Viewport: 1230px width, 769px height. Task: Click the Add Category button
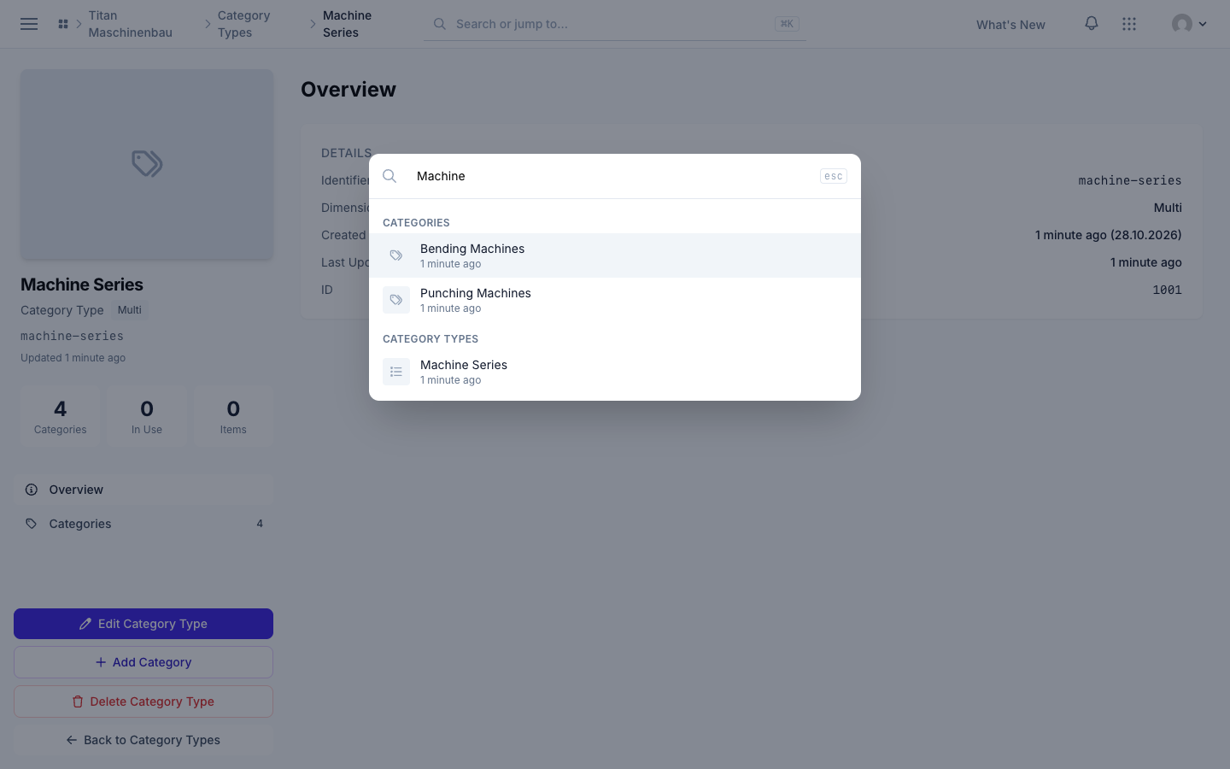(143, 662)
